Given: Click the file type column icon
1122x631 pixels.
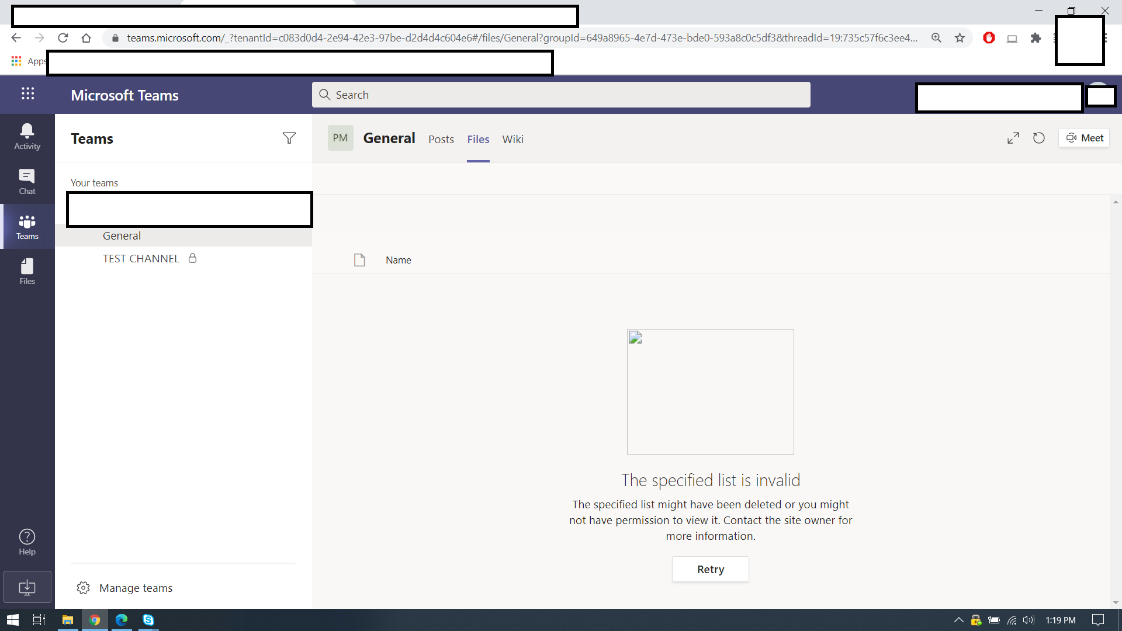Looking at the screenshot, I should [359, 260].
